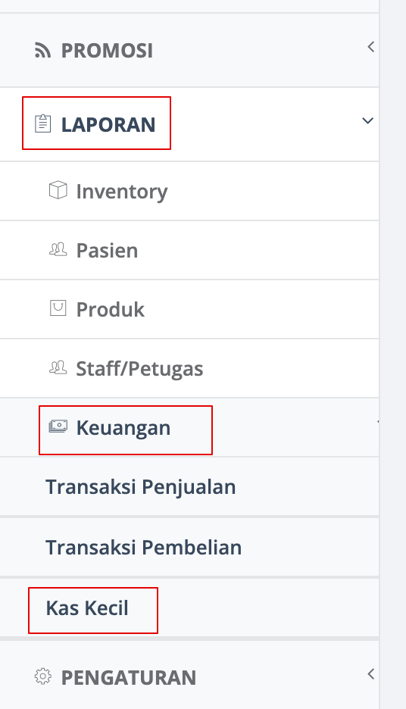
Task: Expand the PENGATURAN section chevron
Action: (x=370, y=673)
